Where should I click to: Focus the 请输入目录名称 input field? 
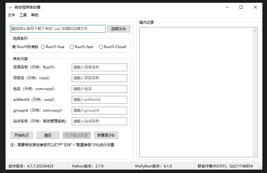[99, 67]
